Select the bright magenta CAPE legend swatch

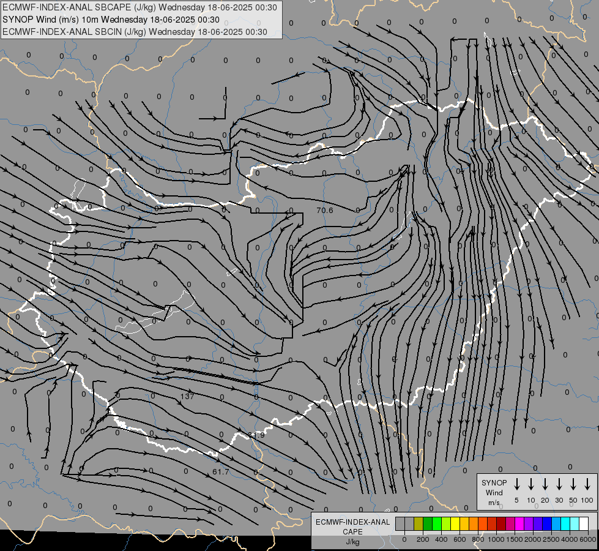click(519, 523)
